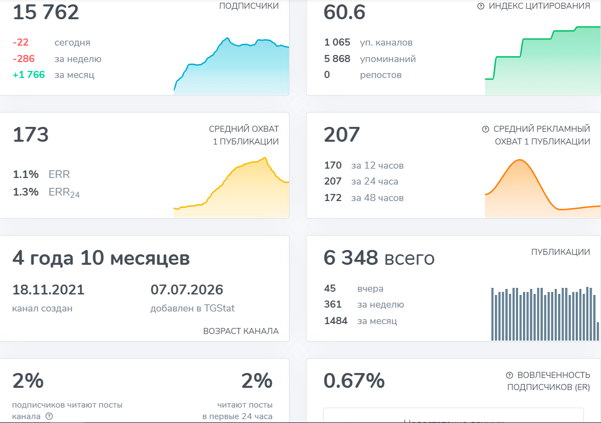Click the 'читают посты в первые 24 часа' text
Viewport: 601px width, 423px height.
[238, 410]
